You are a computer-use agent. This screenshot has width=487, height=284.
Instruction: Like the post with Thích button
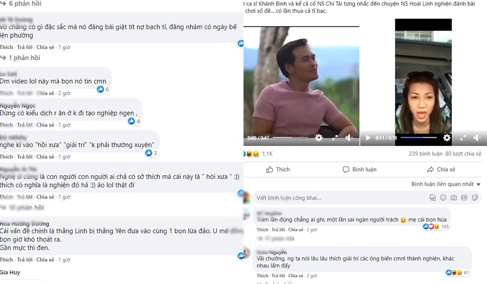[x=278, y=169]
